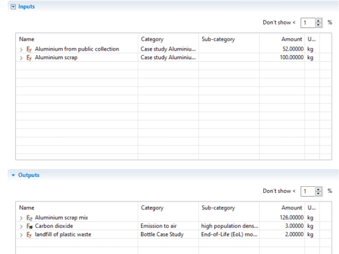Click End-of-Life (EoL) sub-category cell
This screenshot has width=339, height=254.
click(229, 235)
